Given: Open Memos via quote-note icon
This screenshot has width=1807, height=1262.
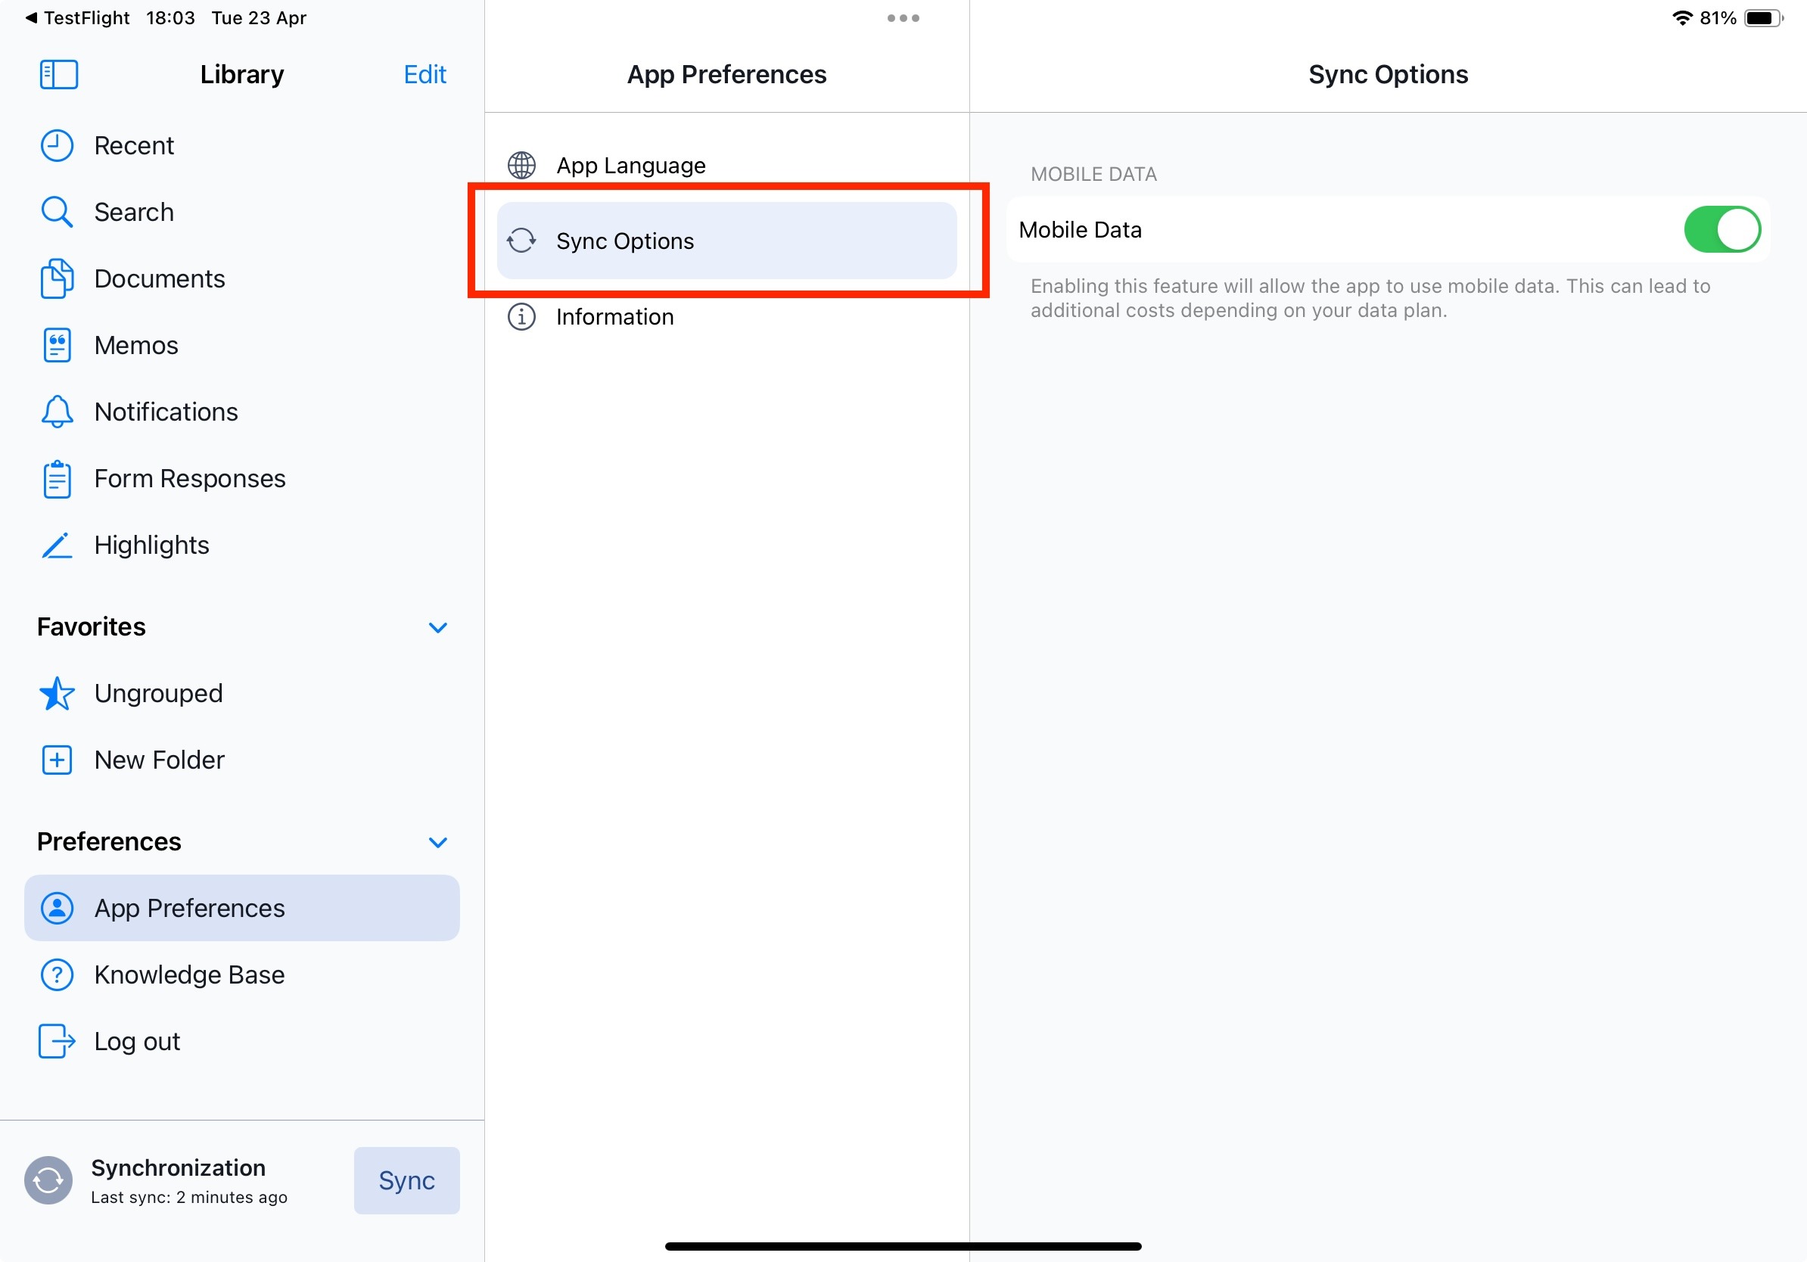Looking at the screenshot, I should (x=57, y=346).
